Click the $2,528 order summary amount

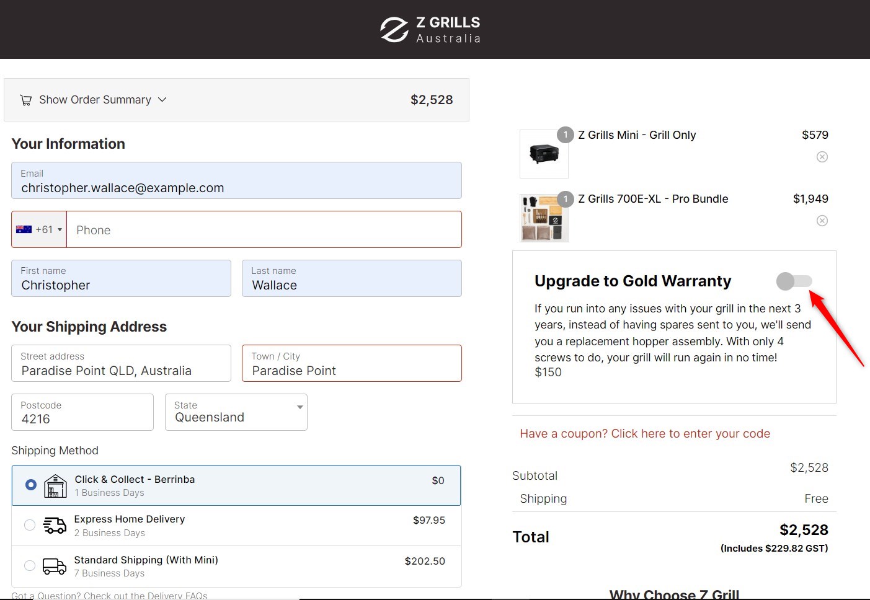[432, 100]
